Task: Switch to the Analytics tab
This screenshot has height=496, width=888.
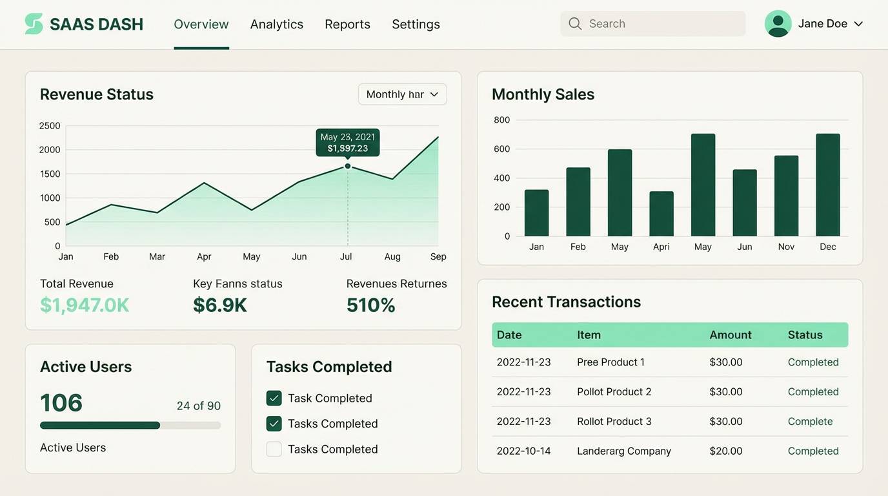Action: pos(276,24)
